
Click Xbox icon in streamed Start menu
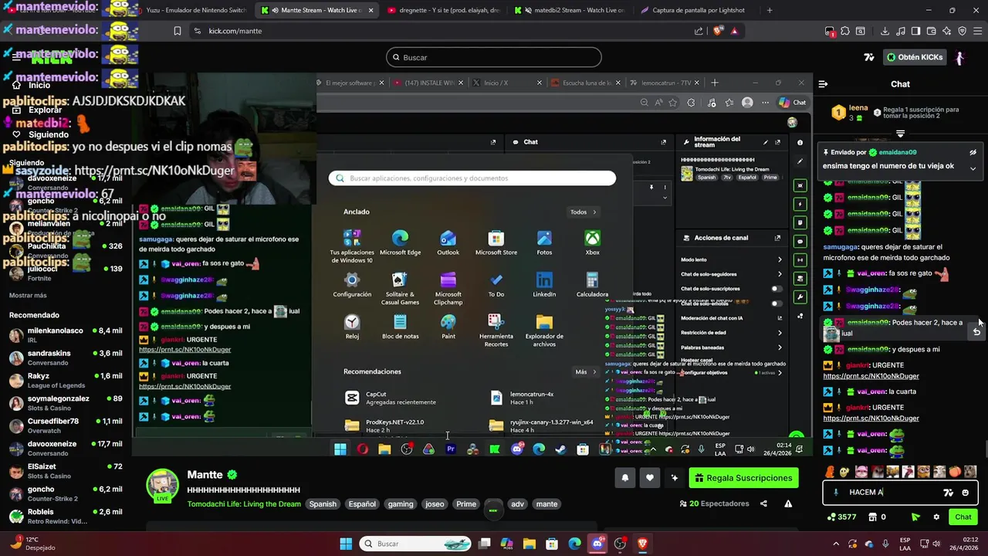click(x=592, y=242)
